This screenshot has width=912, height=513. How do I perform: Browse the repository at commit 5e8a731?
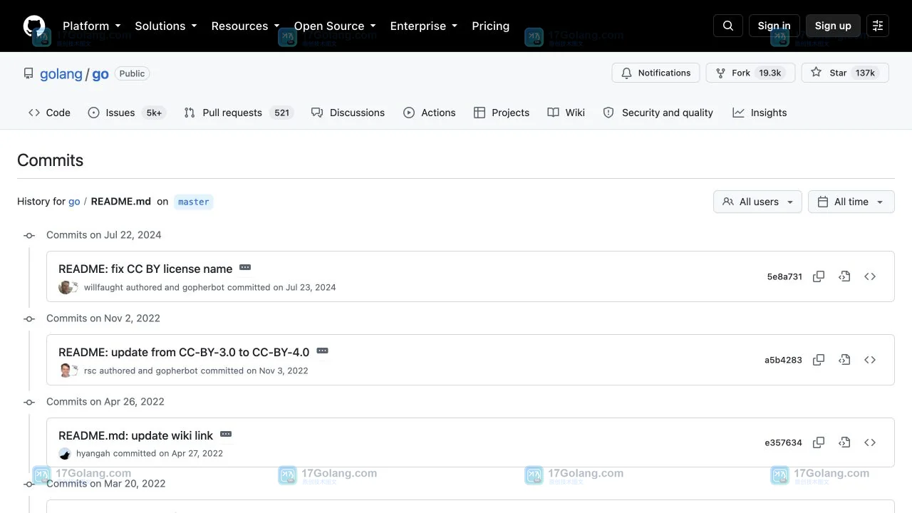(x=870, y=276)
